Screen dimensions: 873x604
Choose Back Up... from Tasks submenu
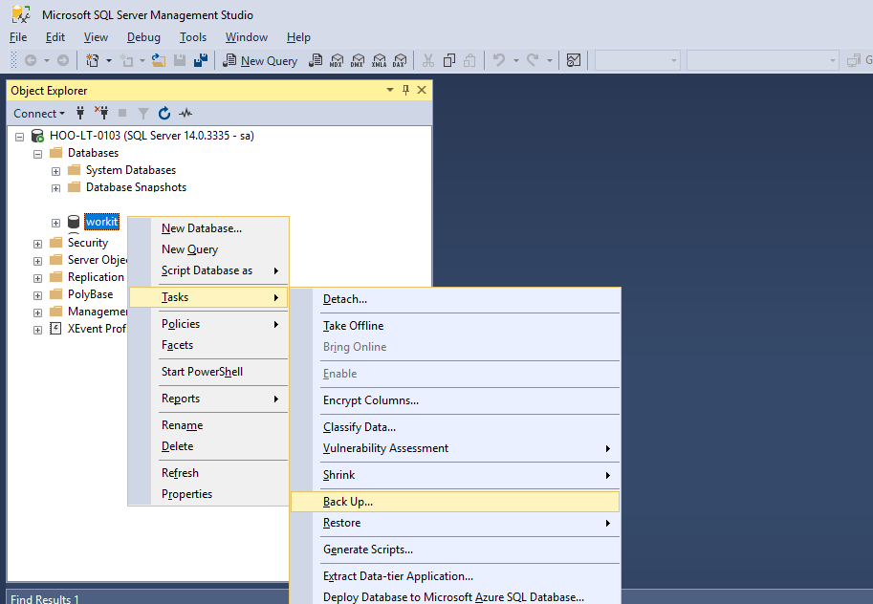(x=455, y=502)
